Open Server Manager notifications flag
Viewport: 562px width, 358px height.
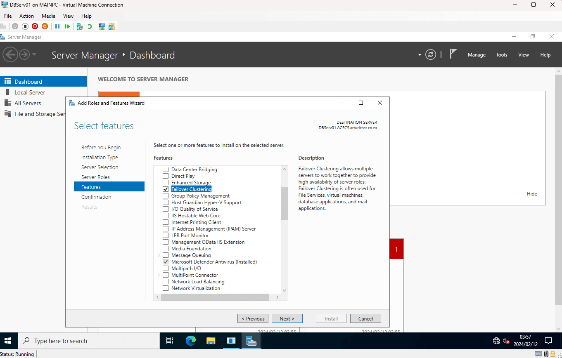pos(453,54)
